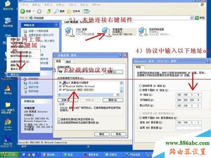Toggle Realtek EAPPkt Protocol checkbox
Viewport: 211px width, 158px height.
pos(60,86)
